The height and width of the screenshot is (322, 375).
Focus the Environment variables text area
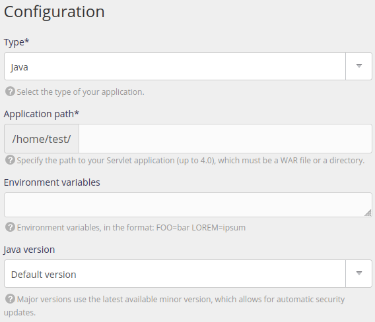point(188,205)
